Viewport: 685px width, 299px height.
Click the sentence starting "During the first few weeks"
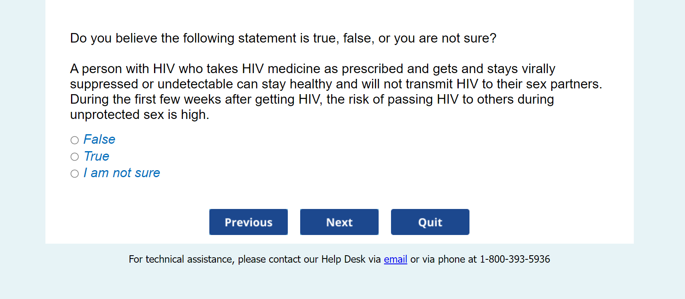(x=312, y=100)
